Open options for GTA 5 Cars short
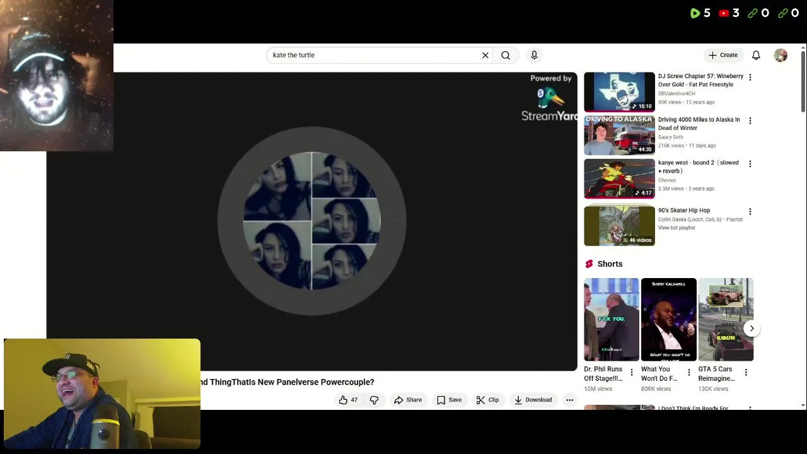The width and height of the screenshot is (807, 454). 746,373
